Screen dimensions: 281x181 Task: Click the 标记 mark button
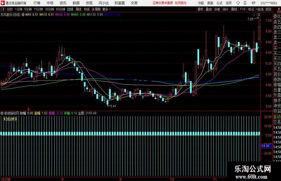pos(251,9)
